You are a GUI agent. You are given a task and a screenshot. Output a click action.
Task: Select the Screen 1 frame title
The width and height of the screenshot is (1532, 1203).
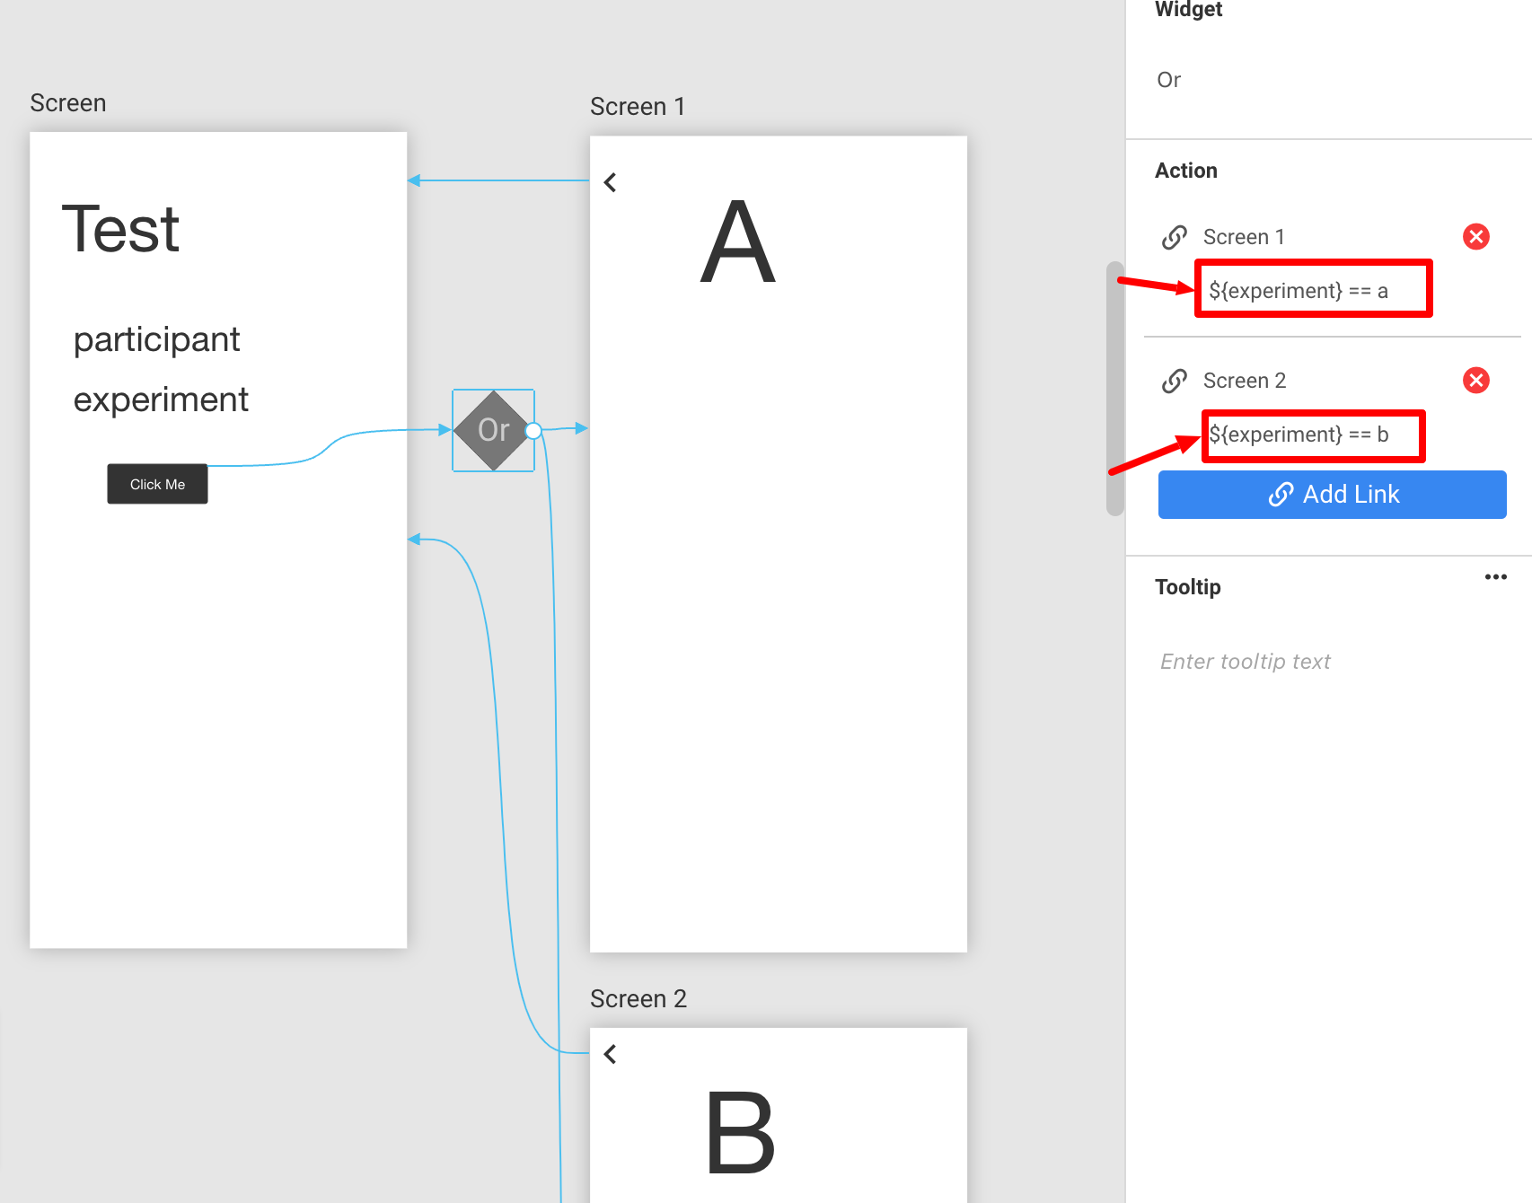(638, 106)
